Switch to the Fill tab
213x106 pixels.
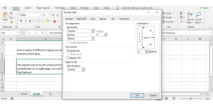[x=113, y=19]
